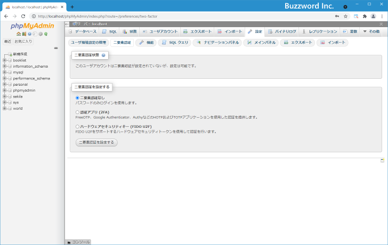Open the browser extensions puzzle icon
Viewport: 388px width, 245px height.
[365, 17]
